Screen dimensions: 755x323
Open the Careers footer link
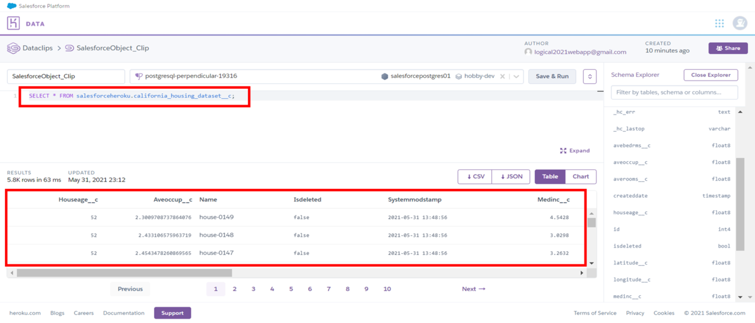[84, 313]
